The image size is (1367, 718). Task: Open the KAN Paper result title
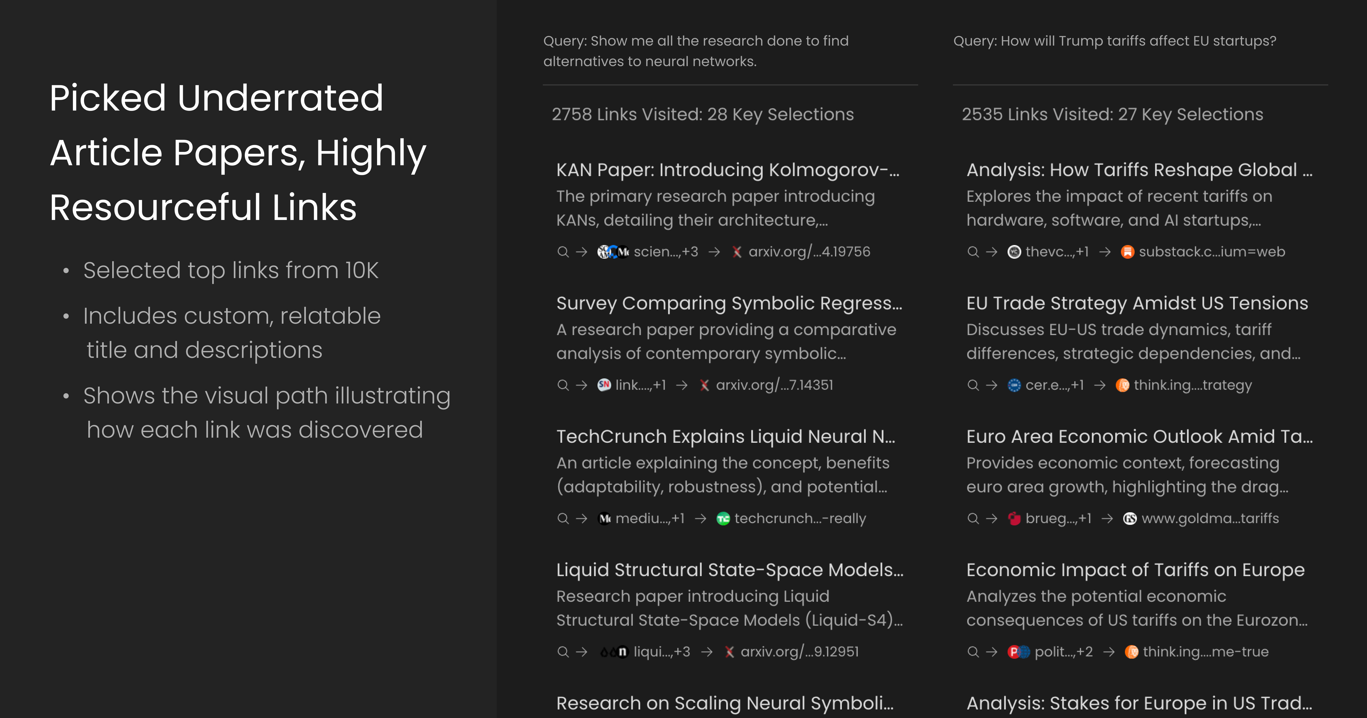[728, 170]
